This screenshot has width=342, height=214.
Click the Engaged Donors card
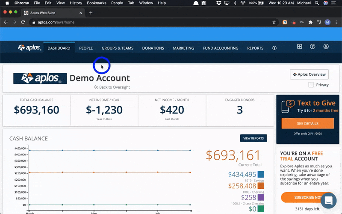pos(240,110)
